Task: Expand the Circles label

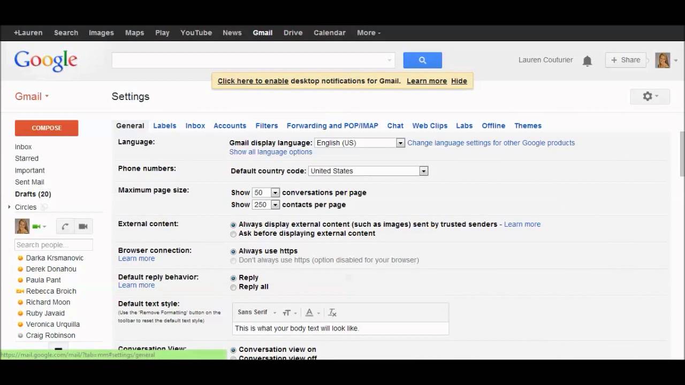Action: (9, 207)
